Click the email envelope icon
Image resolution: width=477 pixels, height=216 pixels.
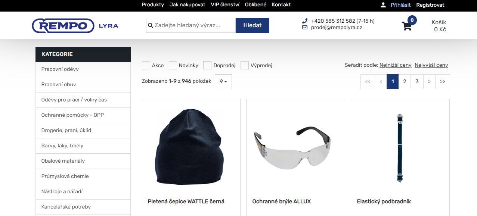(x=305, y=28)
